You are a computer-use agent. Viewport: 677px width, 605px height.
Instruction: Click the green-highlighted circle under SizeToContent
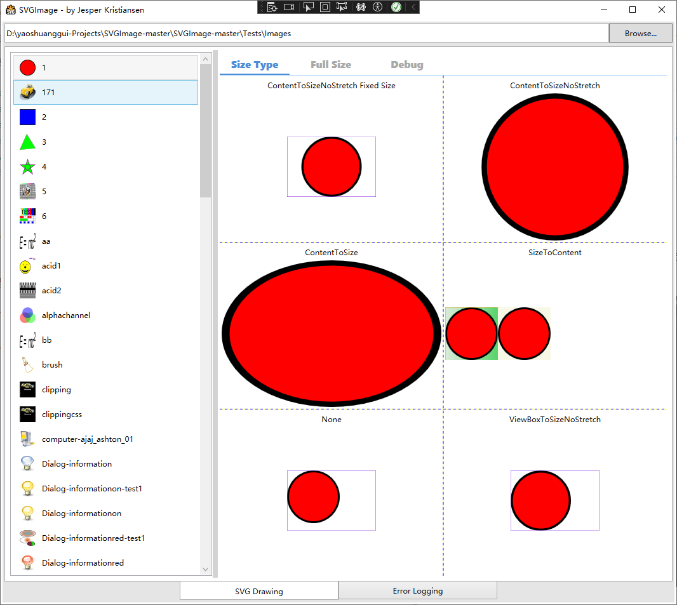click(471, 333)
